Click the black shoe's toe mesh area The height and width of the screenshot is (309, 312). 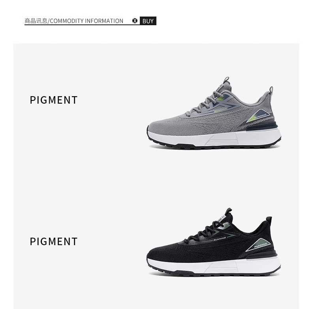pos(165,252)
